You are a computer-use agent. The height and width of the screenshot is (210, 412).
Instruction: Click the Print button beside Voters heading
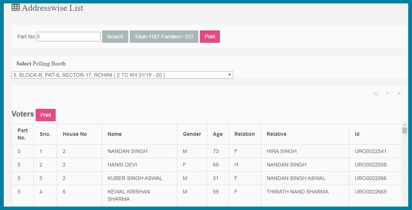point(46,115)
